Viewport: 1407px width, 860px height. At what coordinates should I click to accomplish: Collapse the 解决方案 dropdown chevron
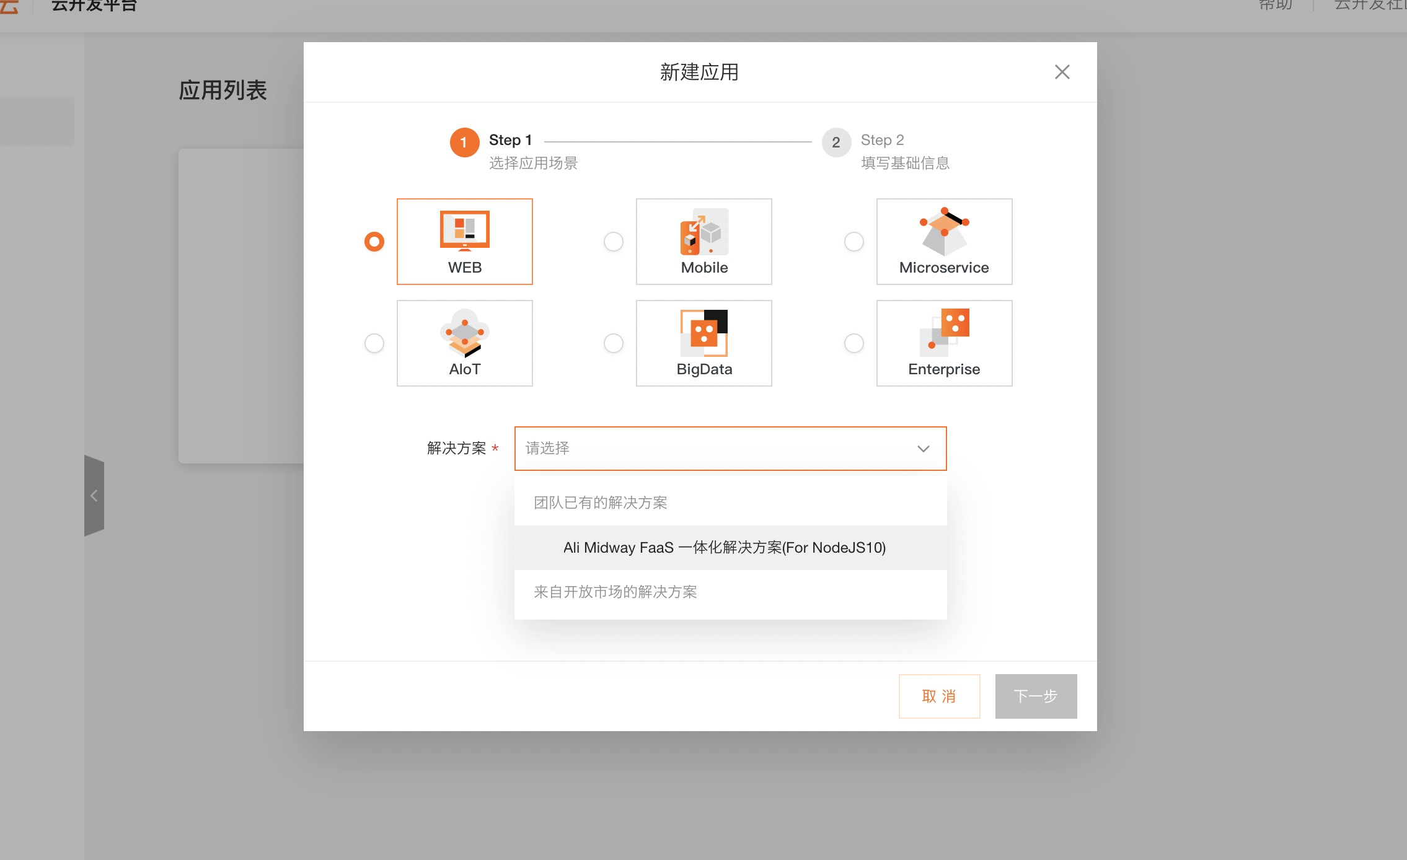point(923,449)
